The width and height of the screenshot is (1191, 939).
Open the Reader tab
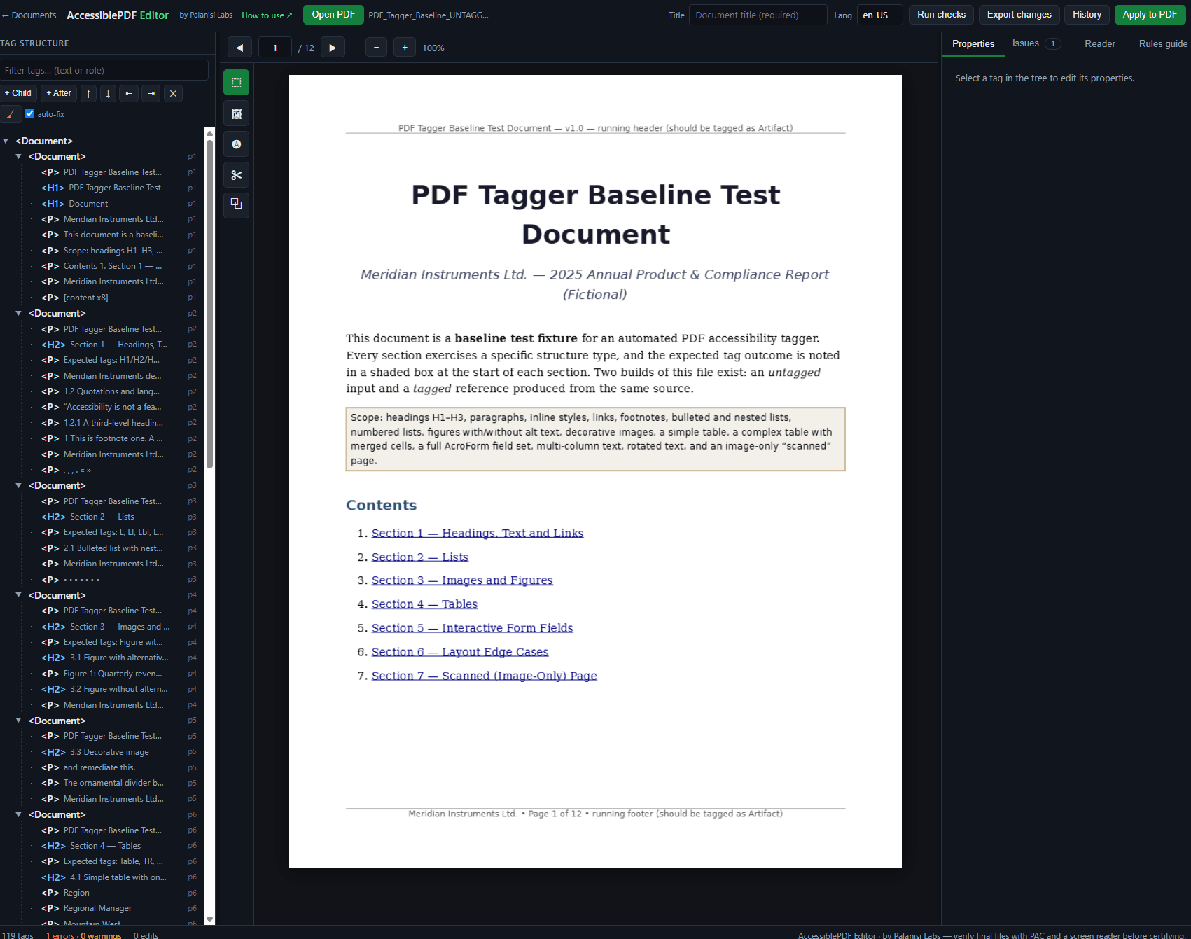coord(1100,43)
